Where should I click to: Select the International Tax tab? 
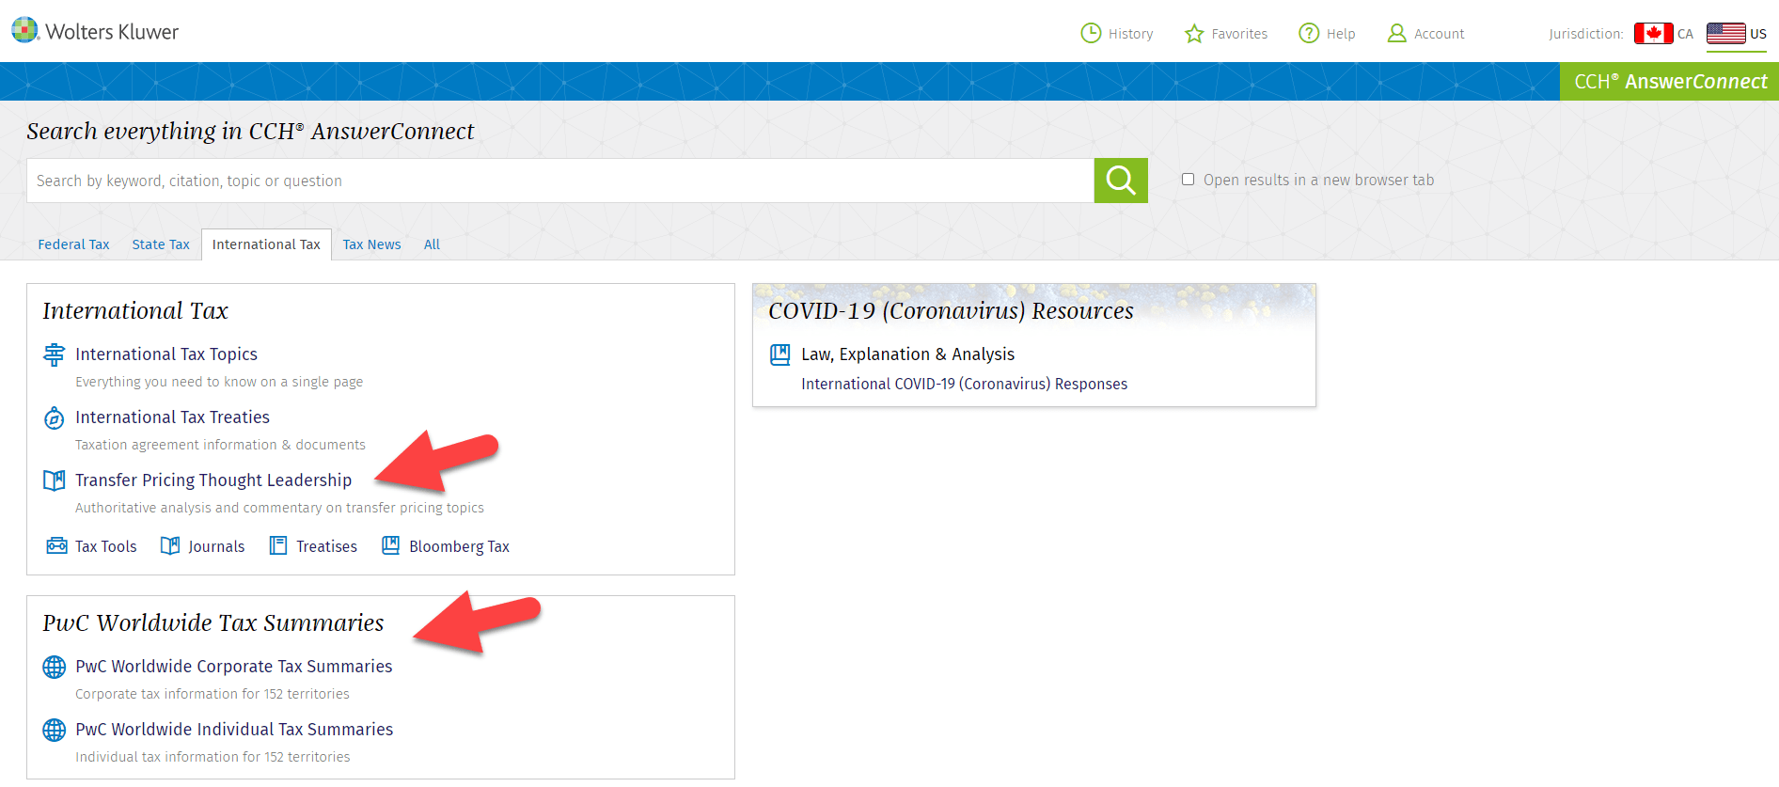[266, 244]
